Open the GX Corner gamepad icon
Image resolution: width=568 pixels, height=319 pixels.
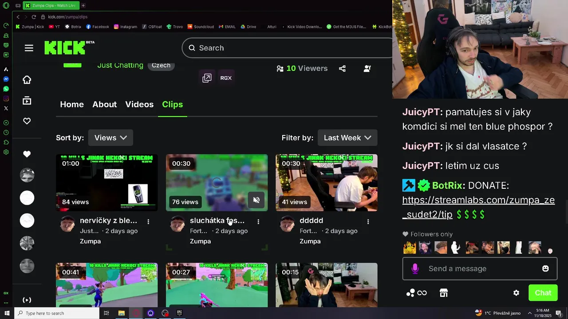[18, 6]
